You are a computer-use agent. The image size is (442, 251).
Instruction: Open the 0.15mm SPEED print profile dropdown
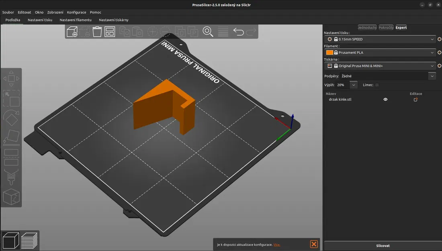(x=380, y=39)
